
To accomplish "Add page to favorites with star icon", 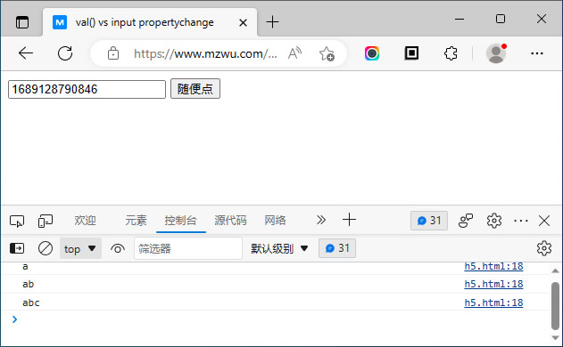I will [x=327, y=53].
